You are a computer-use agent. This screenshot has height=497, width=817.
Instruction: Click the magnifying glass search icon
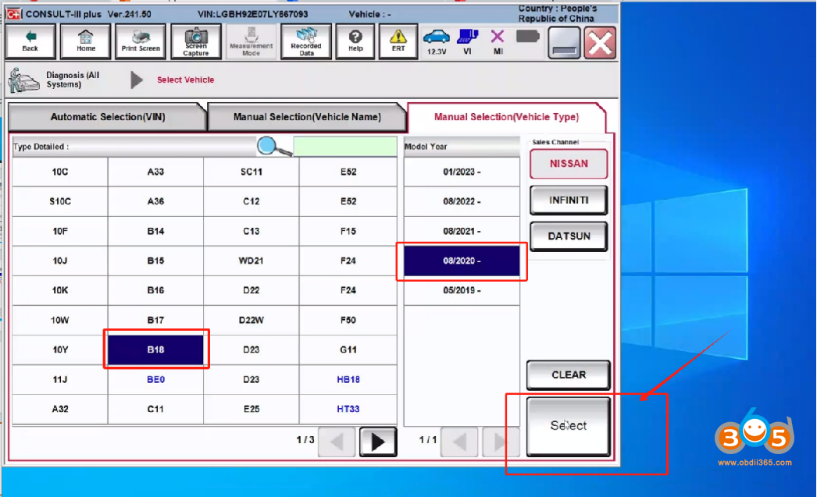click(274, 147)
